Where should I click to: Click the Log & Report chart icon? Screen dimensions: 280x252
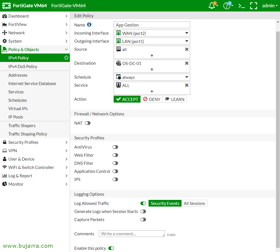pos(5,176)
